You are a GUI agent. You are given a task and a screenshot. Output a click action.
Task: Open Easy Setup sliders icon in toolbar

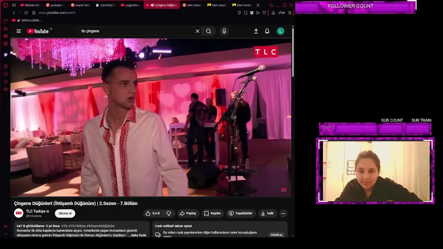pos(290,13)
